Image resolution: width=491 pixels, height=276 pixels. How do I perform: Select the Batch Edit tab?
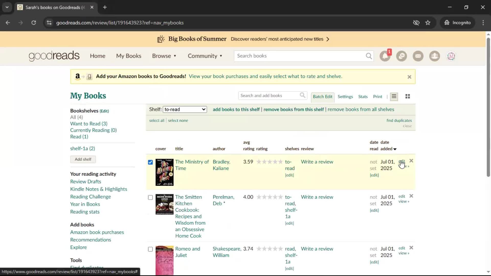(x=322, y=97)
